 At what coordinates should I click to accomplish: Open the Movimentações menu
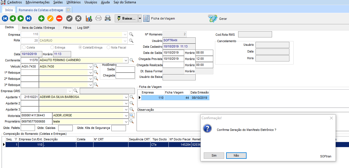pos(38,2)
